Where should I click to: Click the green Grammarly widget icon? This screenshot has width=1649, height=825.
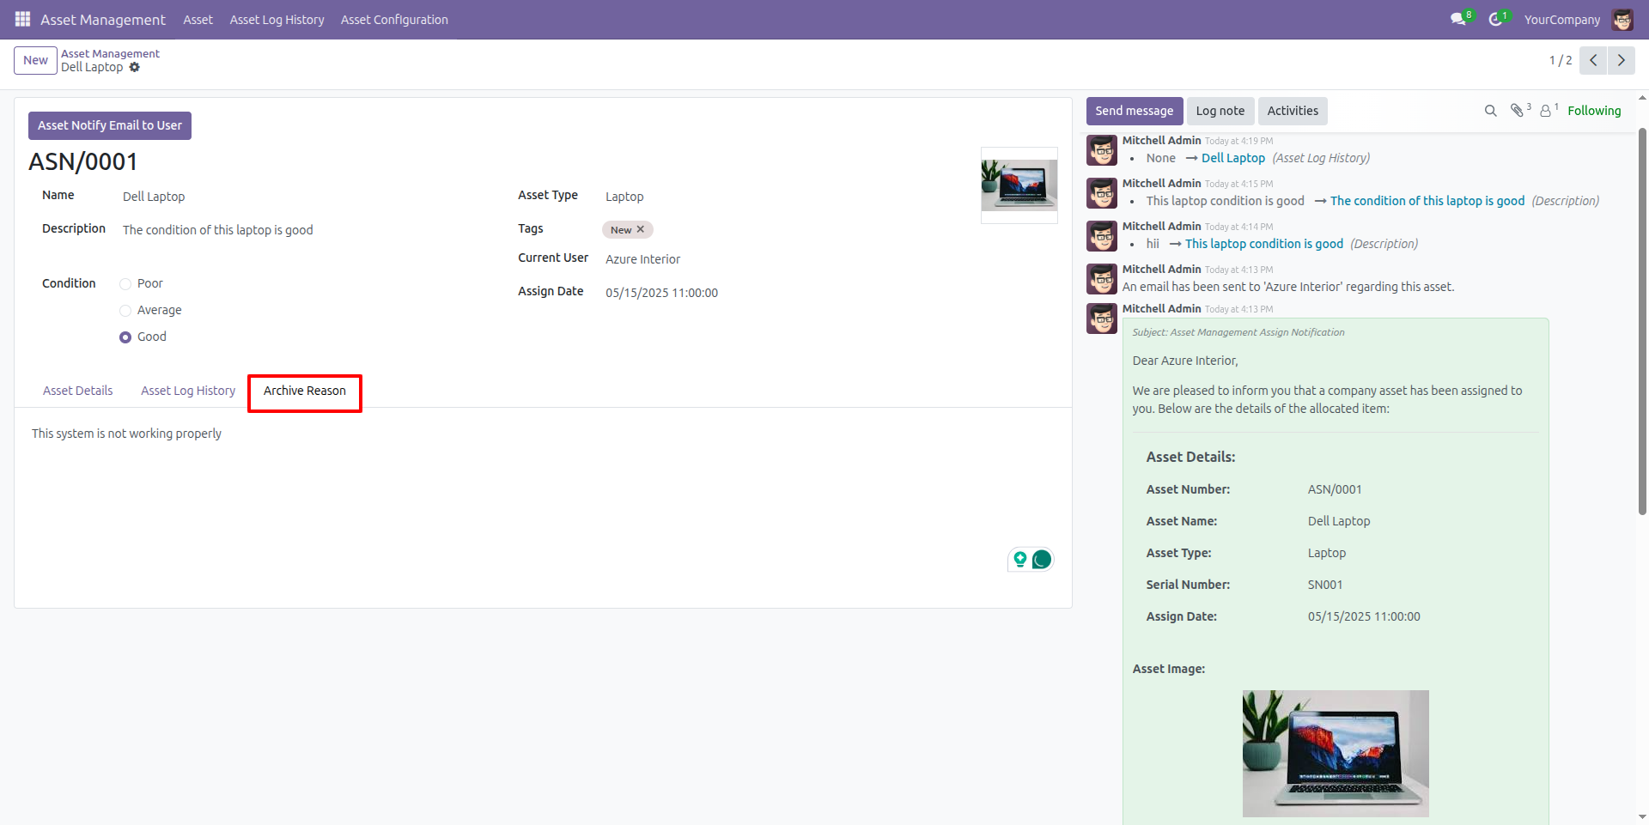pos(1042,560)
